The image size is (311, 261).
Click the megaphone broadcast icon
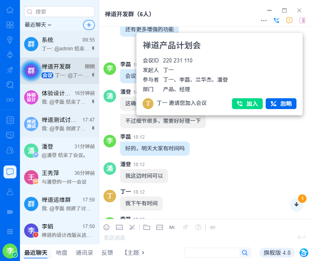point(213,227)
